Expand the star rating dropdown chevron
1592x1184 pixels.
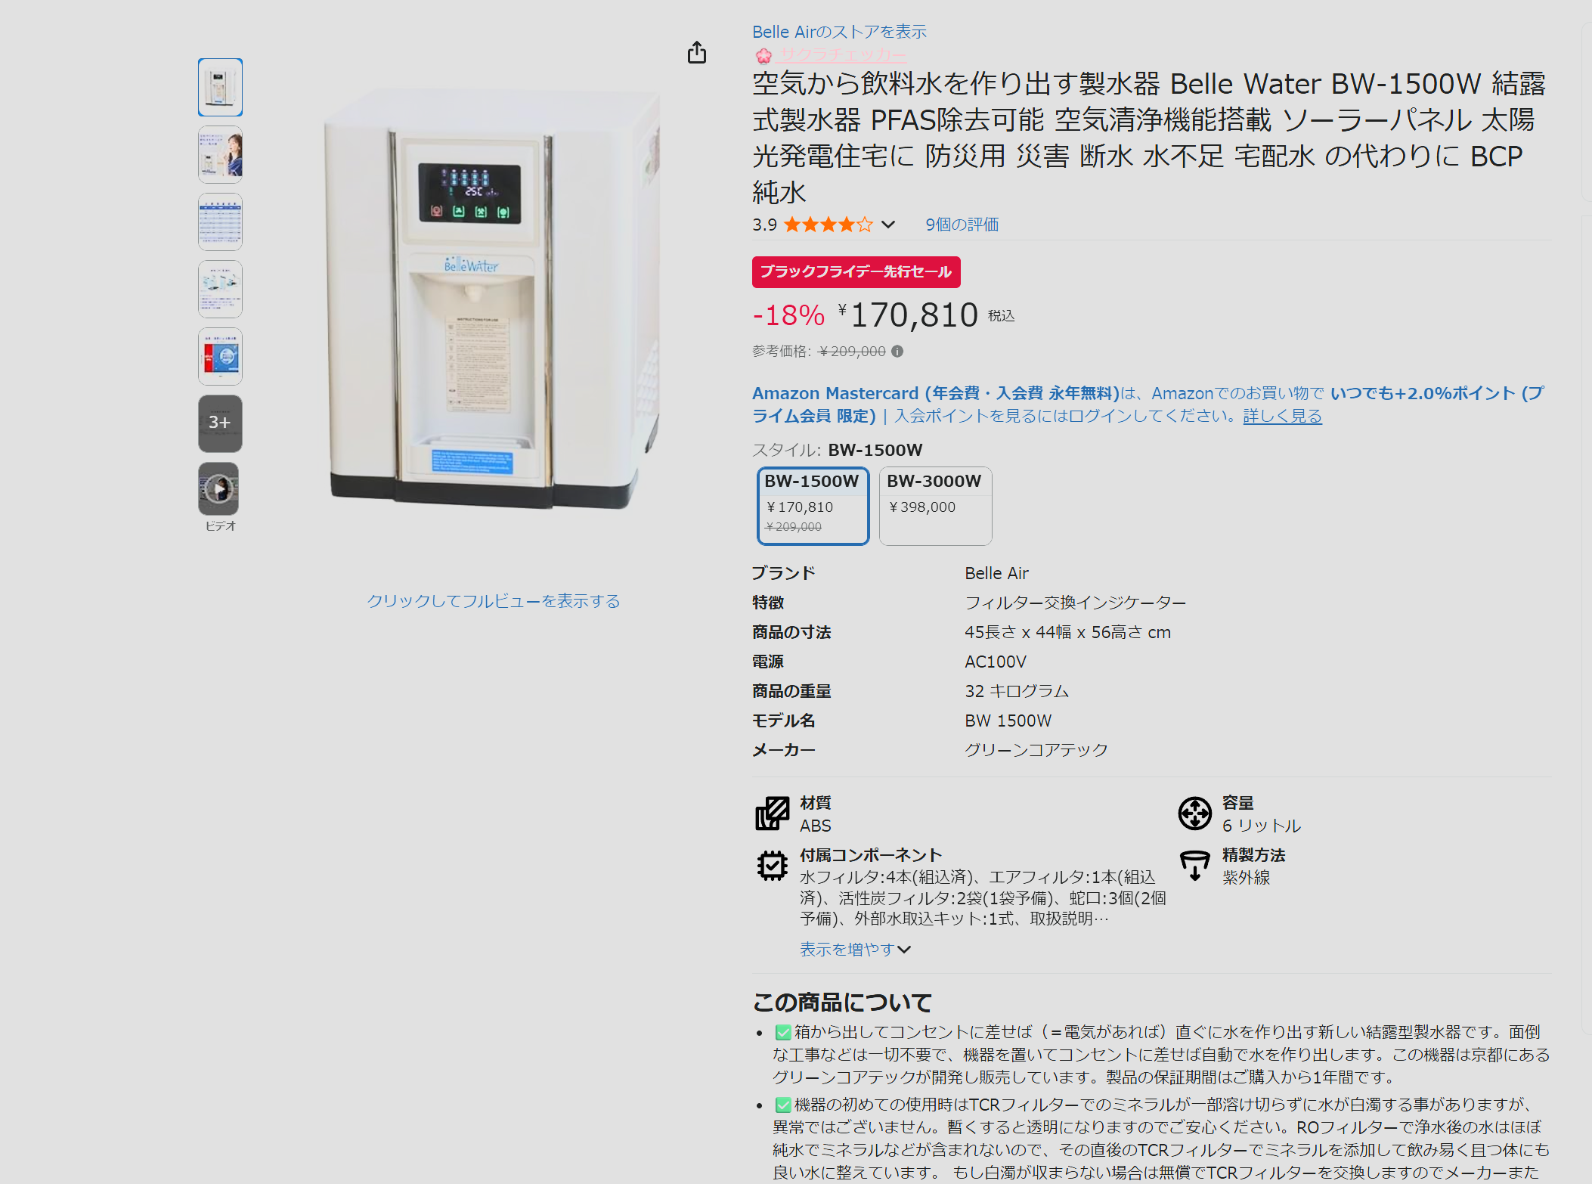[x=888, y=225]
